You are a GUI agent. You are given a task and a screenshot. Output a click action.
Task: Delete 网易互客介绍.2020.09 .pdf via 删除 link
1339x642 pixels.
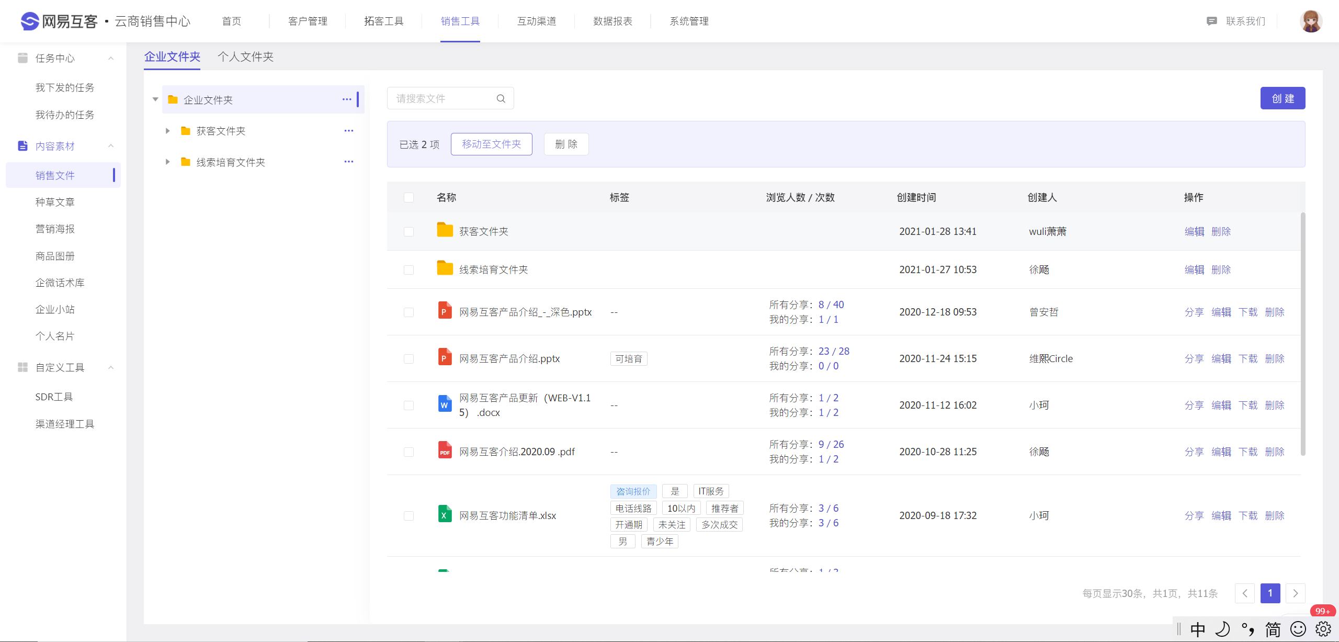[x=1275, y=452]
